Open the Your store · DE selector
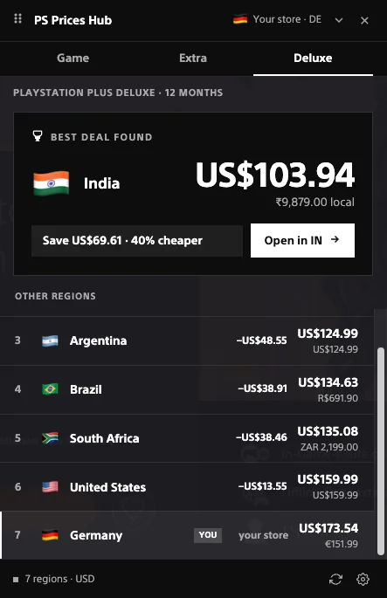Viewport: 387px width, 598px height. (x=278, y=19)
